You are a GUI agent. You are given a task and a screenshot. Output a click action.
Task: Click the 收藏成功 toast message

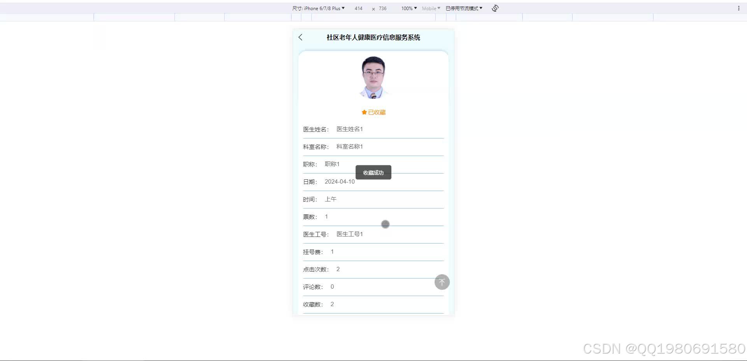[373, 172]
